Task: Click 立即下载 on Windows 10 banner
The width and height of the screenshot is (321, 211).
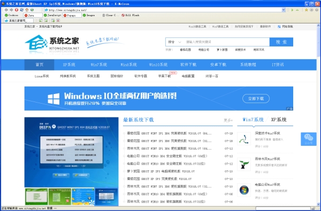Action: [x=256, y=98]
